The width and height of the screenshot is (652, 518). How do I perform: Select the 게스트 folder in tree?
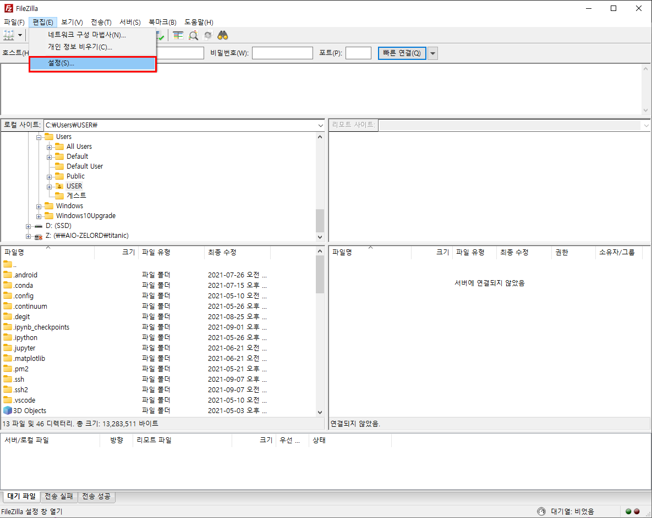point(76,196)
